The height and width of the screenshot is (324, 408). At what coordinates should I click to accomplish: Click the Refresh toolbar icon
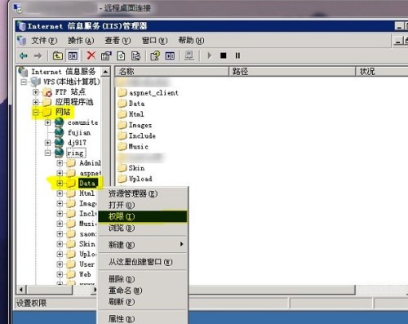tap(121, 55)
